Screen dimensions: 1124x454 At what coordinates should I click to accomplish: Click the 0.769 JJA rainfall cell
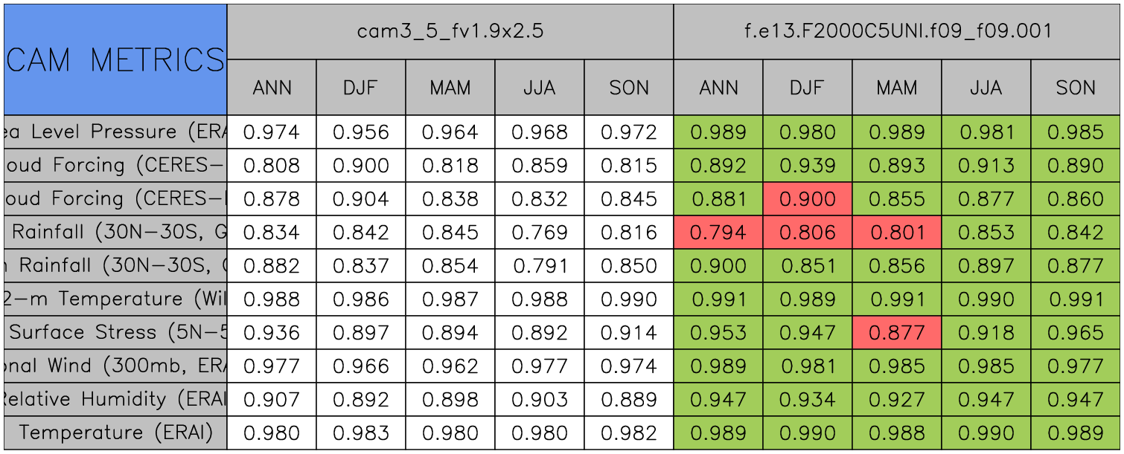(540, 233)
